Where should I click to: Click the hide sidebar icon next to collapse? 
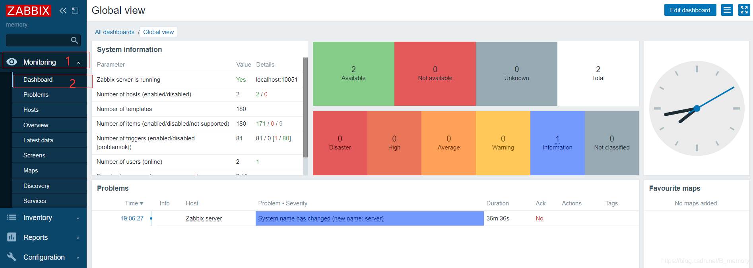tap(75, 11)
